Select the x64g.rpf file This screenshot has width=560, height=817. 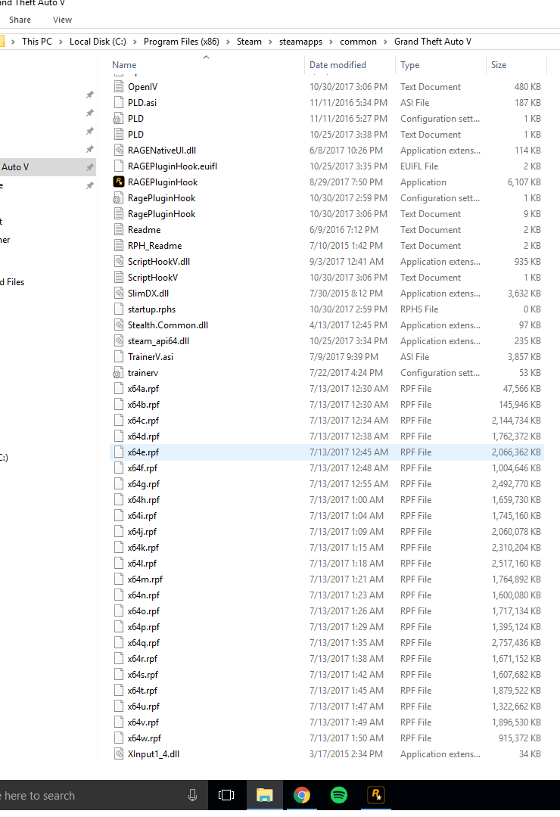[x=327, y=484]
